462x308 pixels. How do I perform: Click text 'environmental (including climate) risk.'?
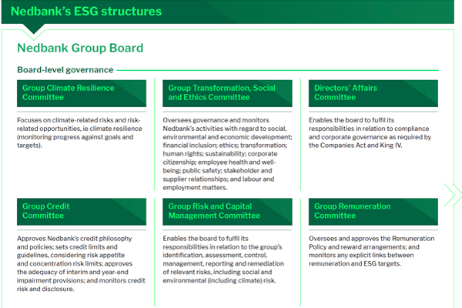pyautogui.click(x=219, y=280)
